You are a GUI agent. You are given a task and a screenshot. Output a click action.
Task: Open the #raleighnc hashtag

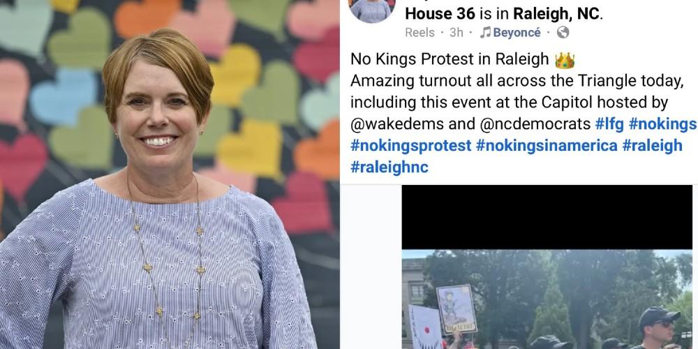(389, 167)
